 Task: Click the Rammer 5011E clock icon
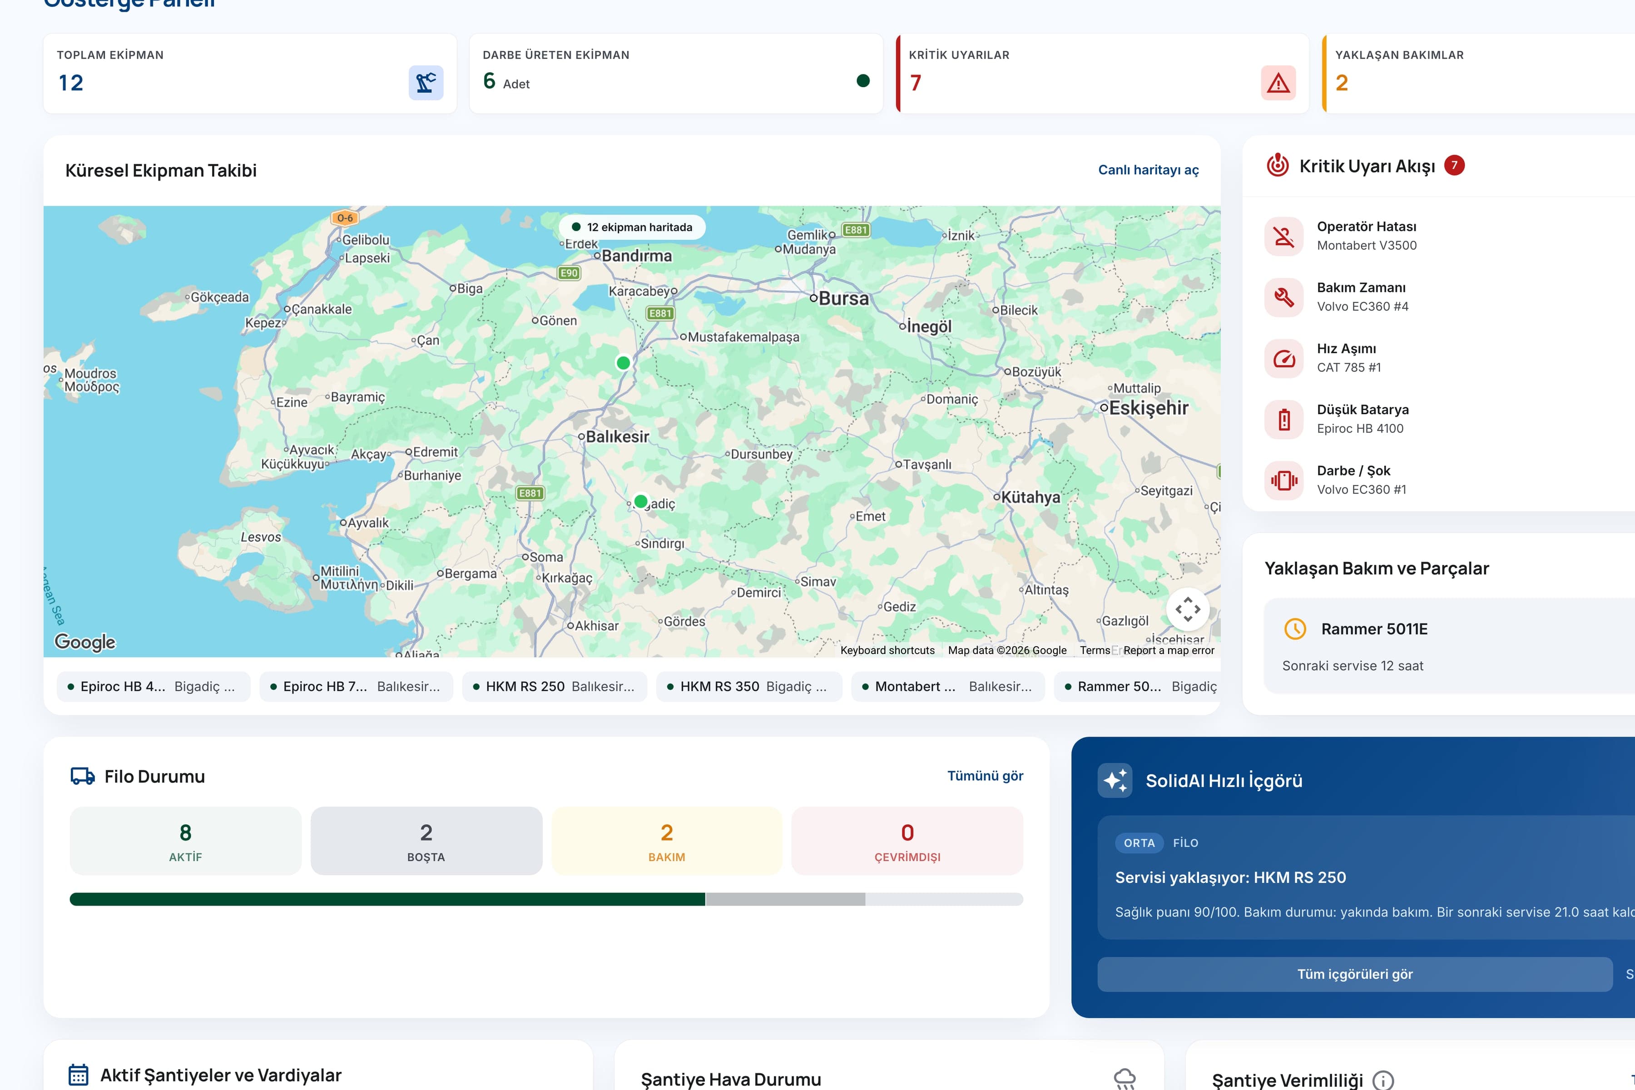point(1295,629)
